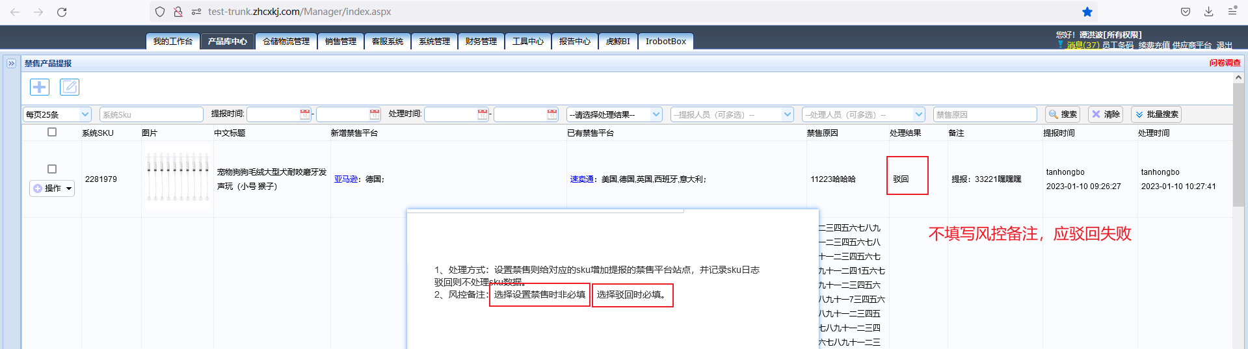Image resolution: width=1248 pixels, height=349 pixels.
Task: Open 报告中心 tab
Action: click(x=575, y=41)
